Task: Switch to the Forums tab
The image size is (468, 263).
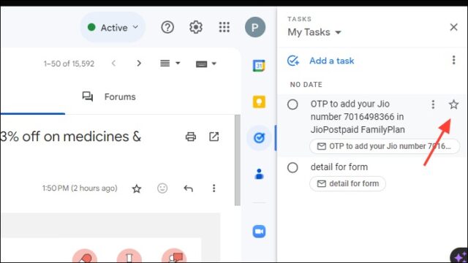Action: (x=109, y=96)
